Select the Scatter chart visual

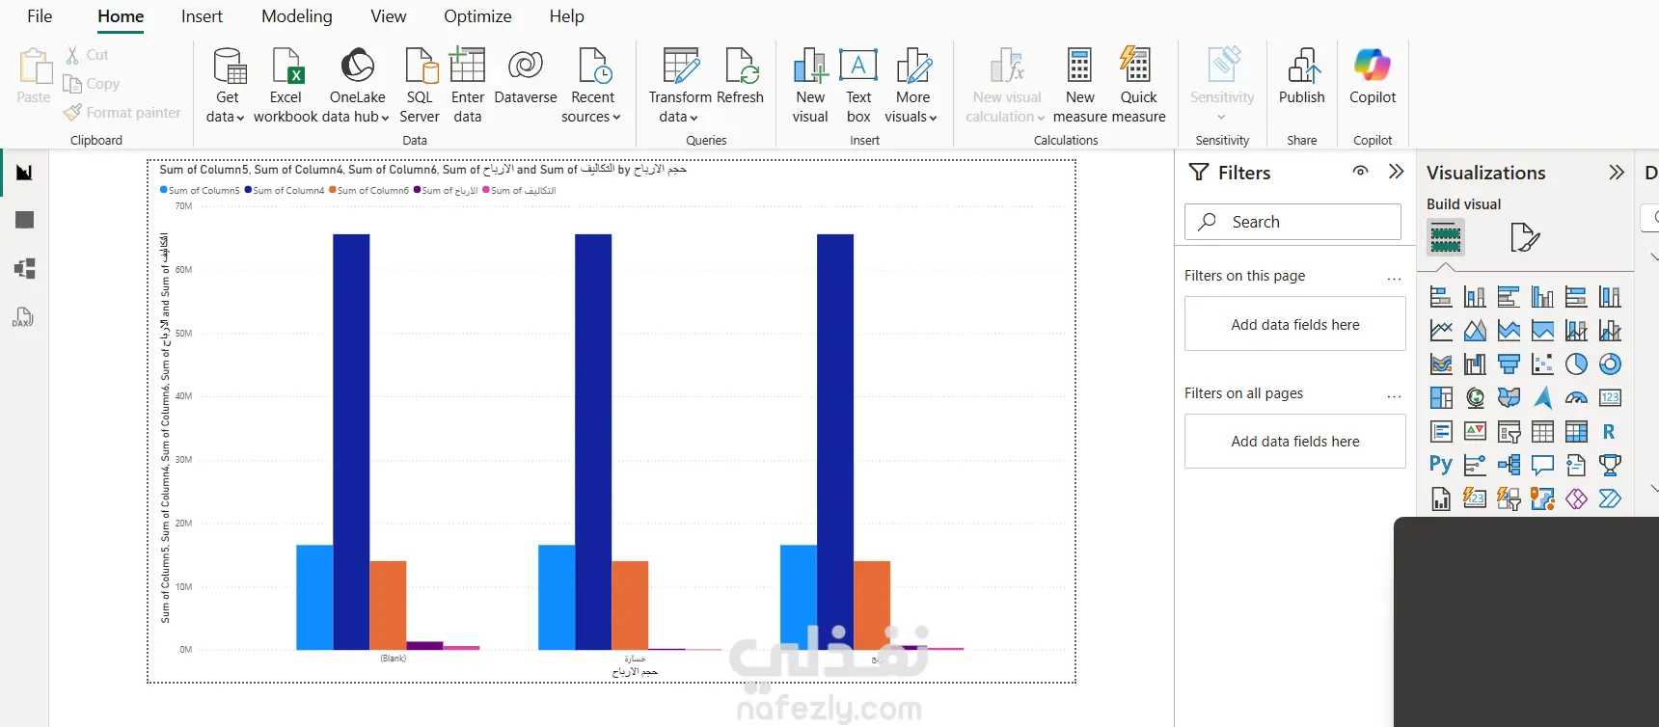coord(1542,364)
